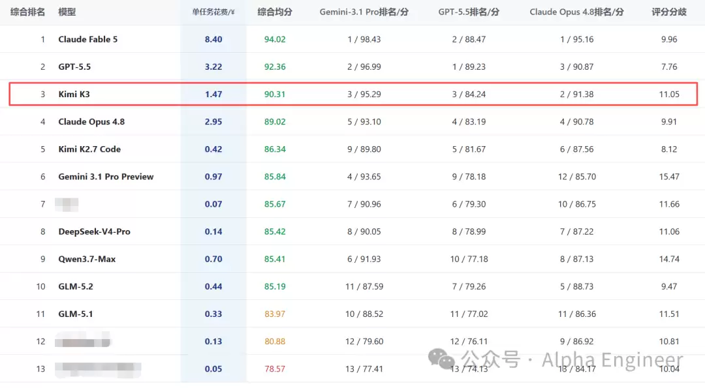Click Kimi K3's 1.47 cost cell
Screen dimensions: 705x388
coord(213,95)
